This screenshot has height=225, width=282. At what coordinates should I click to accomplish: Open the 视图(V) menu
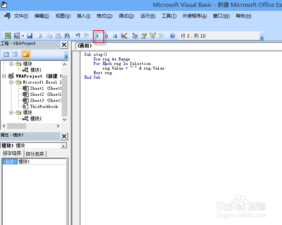point(63,16)
